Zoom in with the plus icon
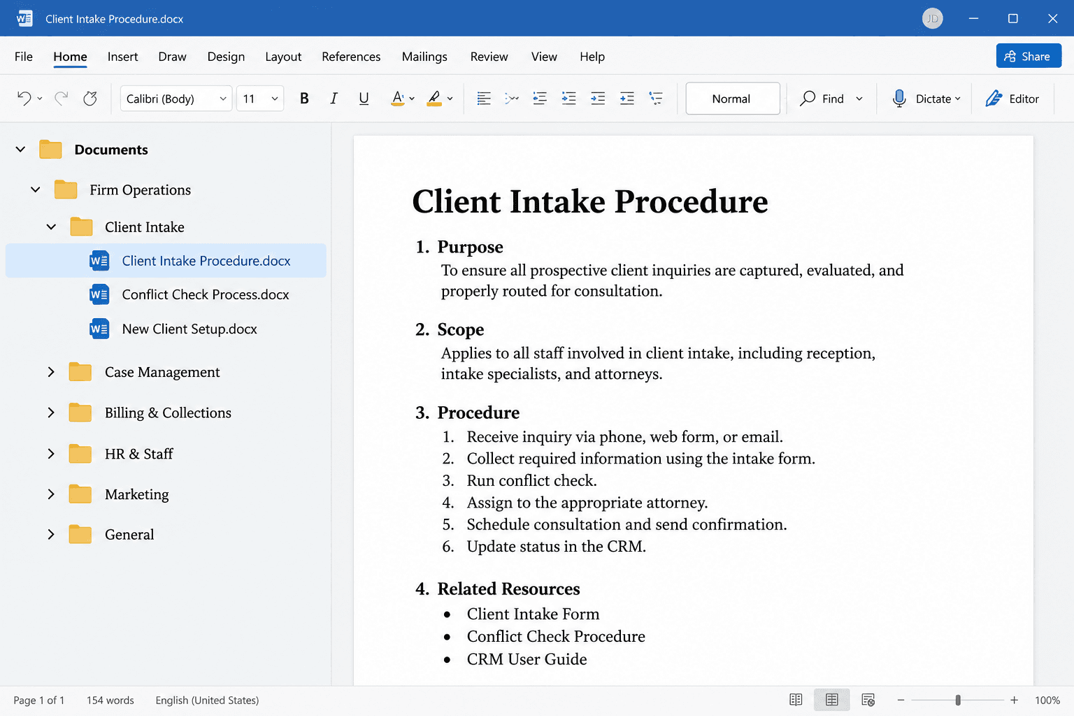 tap(1014, 700)
